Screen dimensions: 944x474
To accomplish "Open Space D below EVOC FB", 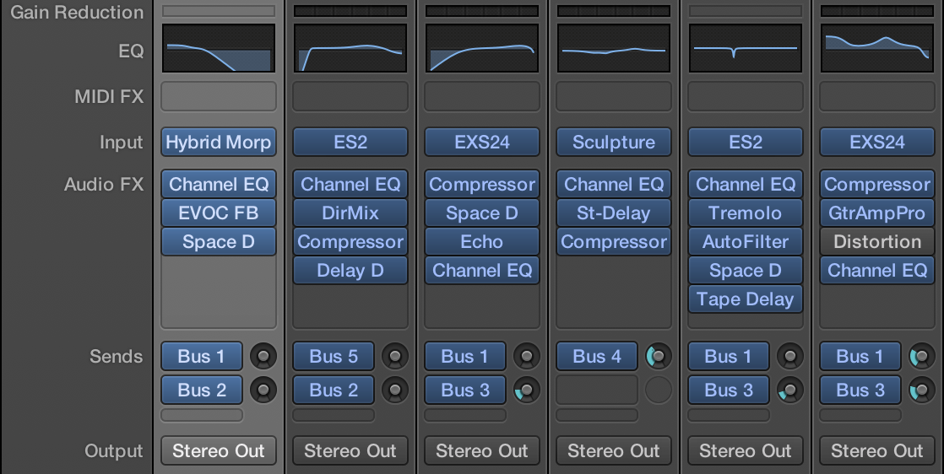I will 219,242.
